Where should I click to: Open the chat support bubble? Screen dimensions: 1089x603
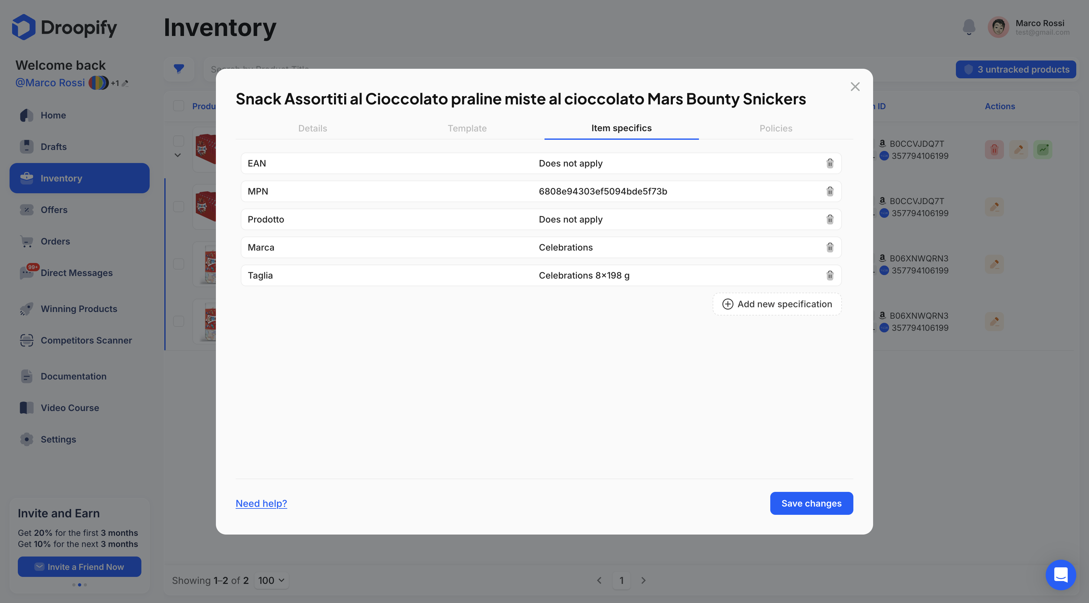[1061, 575]
